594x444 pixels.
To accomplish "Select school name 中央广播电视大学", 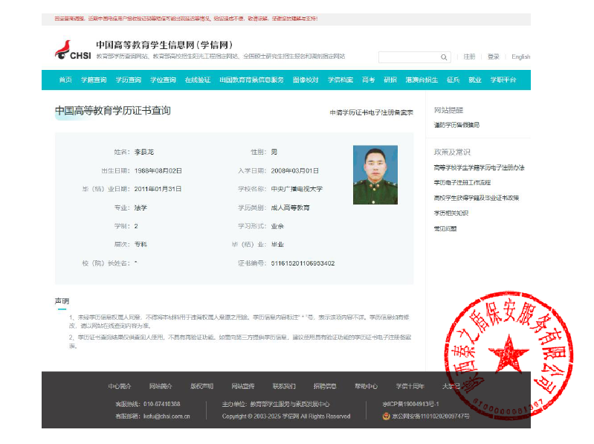I will click(x=297, y=189).
